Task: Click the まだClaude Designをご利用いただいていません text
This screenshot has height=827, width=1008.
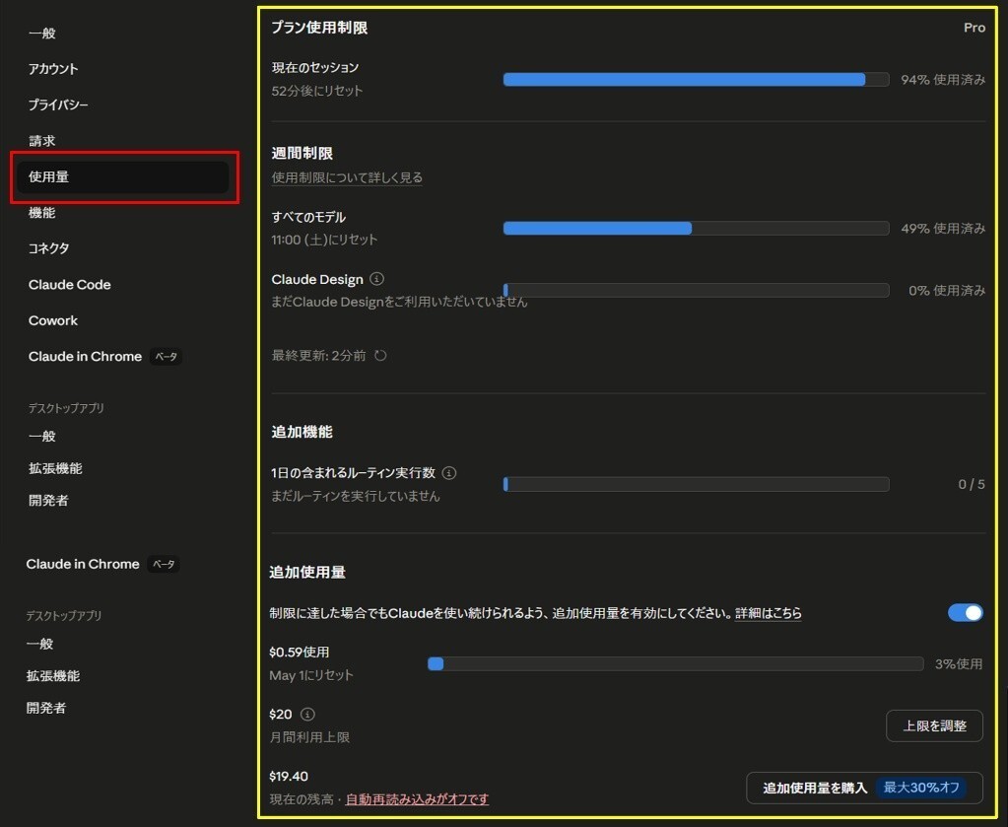Action: (399, 302)
